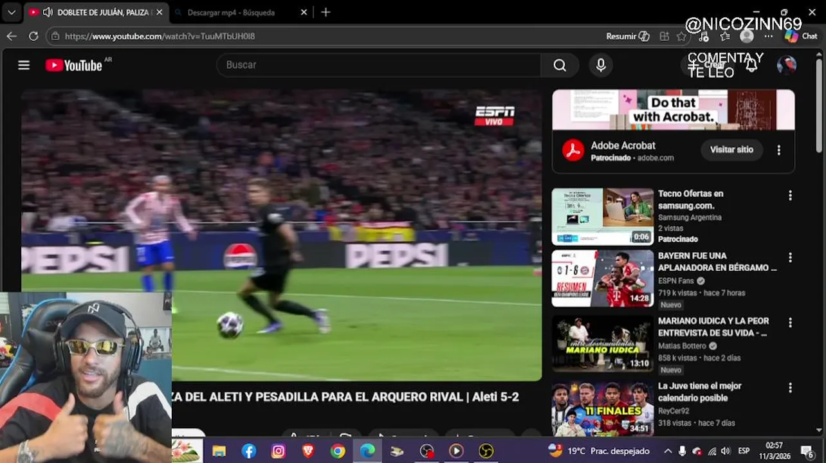Viewport: 826px width, 463px height.
Task: Open options menu for Adobe Acrobat ad
Action: pos(778,150)
